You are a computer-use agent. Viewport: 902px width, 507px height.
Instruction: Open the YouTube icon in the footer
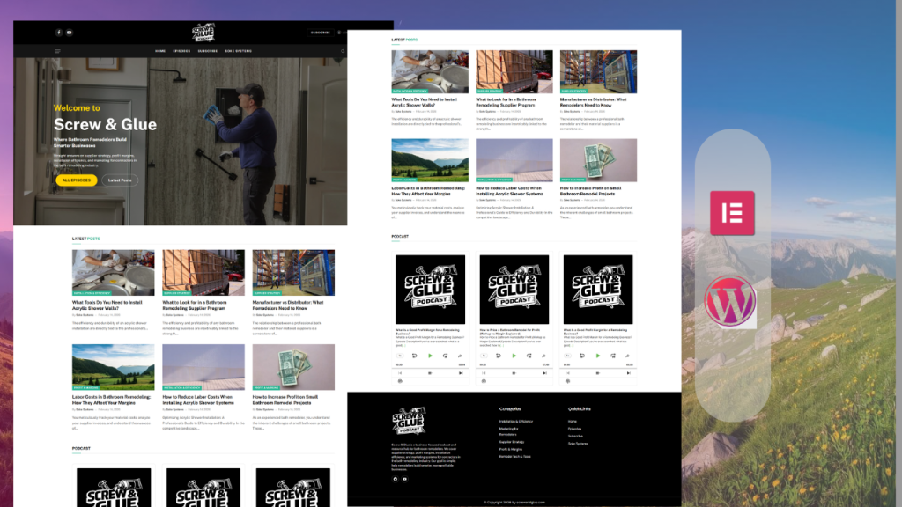coord(405,479)
